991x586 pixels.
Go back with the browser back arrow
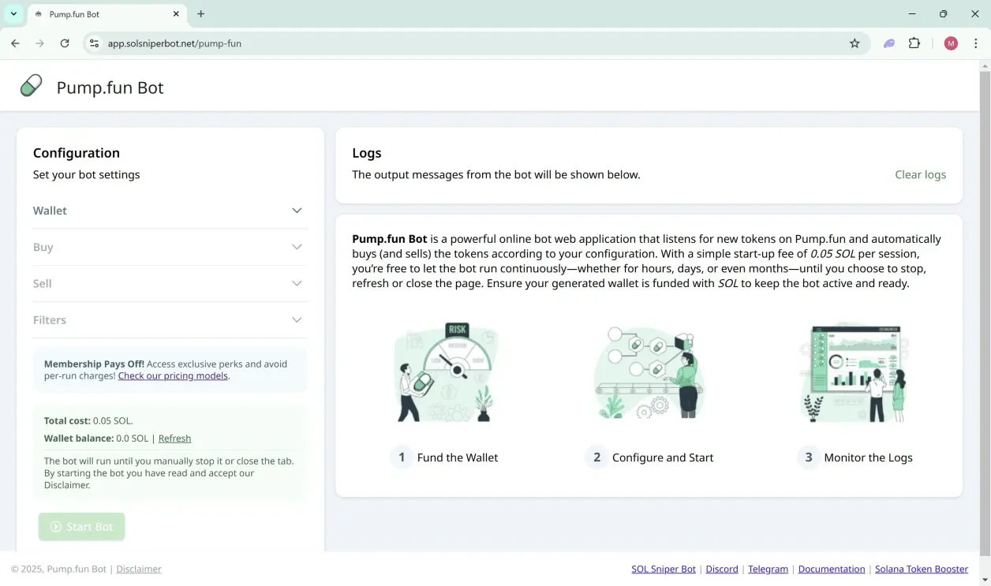coord(15,43)
